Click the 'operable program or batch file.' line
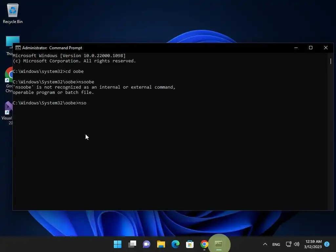Image resolution: width=336 pixels, height=252 pixels. 53,92
